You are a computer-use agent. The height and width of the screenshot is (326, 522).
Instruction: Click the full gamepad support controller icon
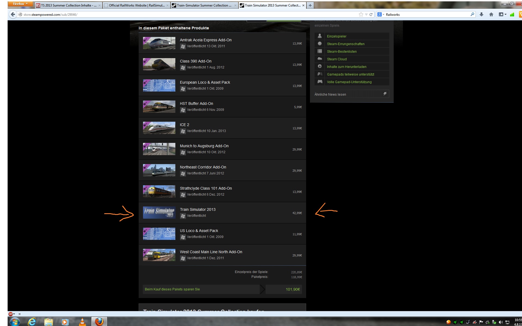coord(320,82)
